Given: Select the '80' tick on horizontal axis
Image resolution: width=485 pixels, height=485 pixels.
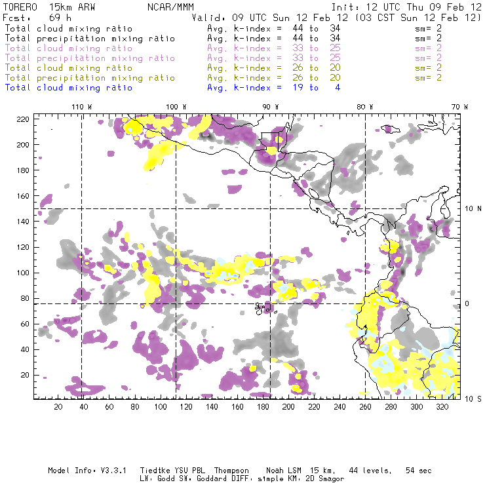Looking at the screenshot, I should [x=135, y=407].
